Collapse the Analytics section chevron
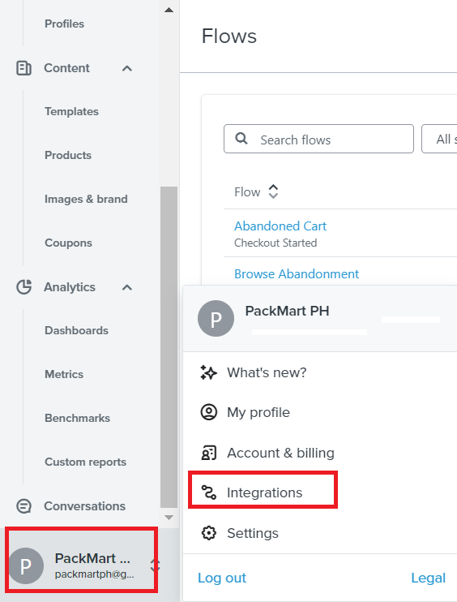This screenshot has width=457, height=602. point(127,287)
